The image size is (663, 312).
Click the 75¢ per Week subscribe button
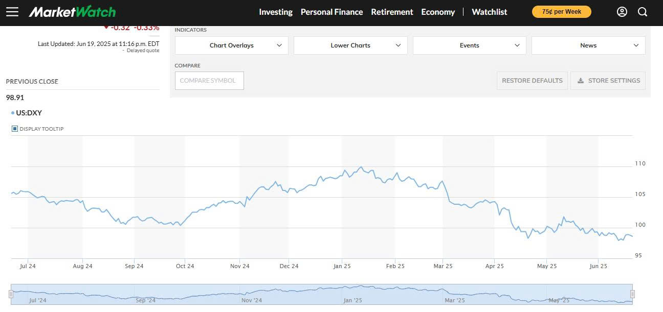tap(561, 12)
